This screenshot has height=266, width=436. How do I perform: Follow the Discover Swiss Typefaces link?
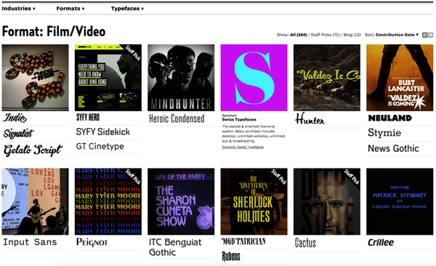point(243,147)
